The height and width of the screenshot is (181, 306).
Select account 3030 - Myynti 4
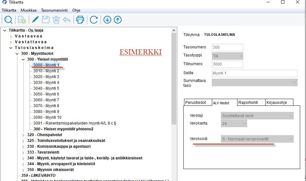click(46, 83)
